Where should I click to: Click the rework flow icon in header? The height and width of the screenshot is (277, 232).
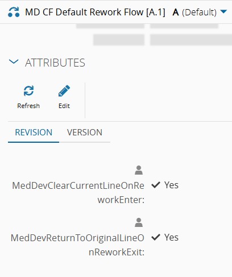pyautogui.click(x=14, y=12)
